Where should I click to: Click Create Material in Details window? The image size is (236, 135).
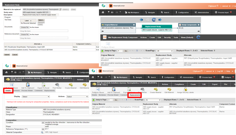(71, 86)
